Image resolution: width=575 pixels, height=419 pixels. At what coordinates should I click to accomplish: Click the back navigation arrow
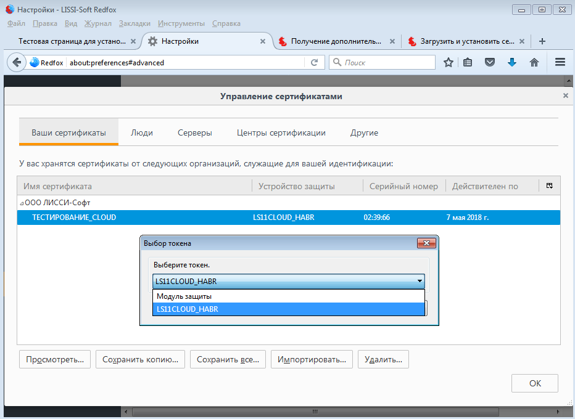(17, 63)
